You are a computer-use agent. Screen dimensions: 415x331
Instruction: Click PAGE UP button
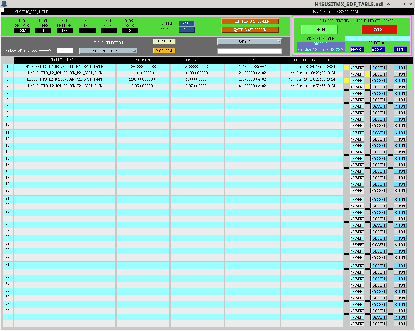[x=164, y=42]
